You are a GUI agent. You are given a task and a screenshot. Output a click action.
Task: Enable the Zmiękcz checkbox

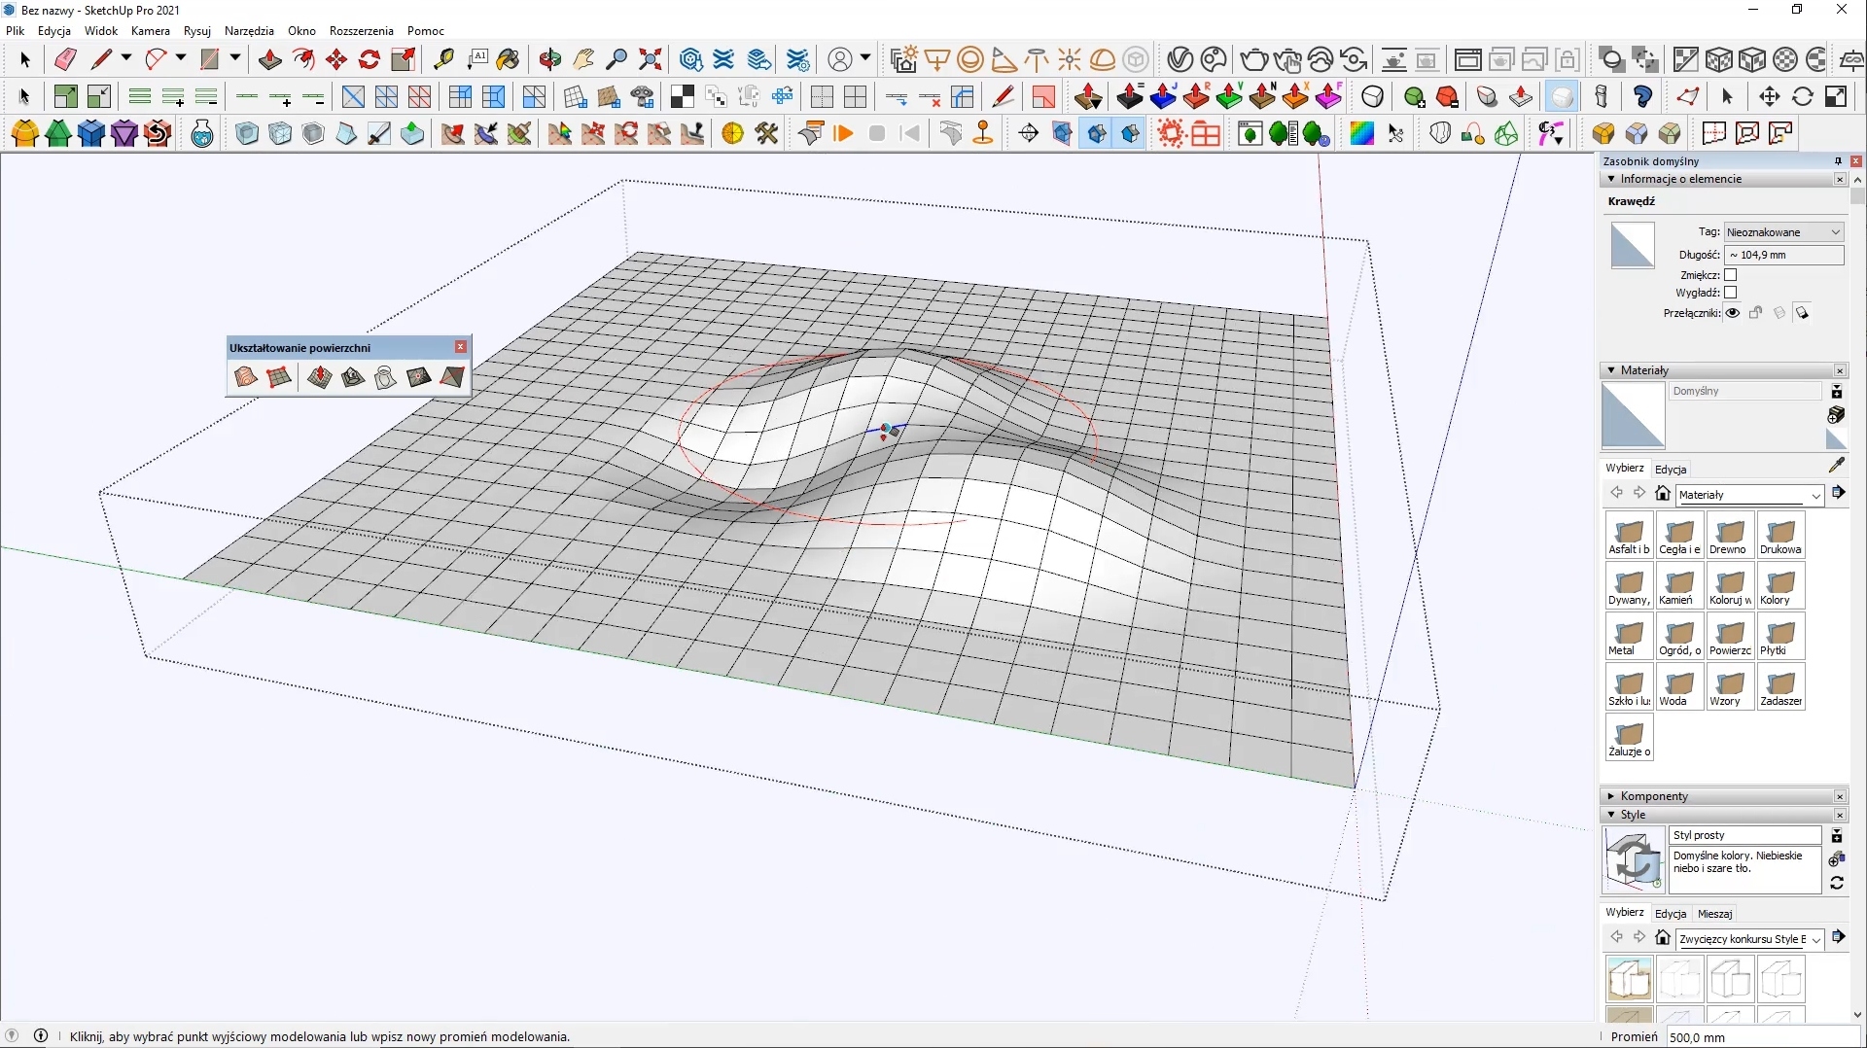pos(1731,275)
